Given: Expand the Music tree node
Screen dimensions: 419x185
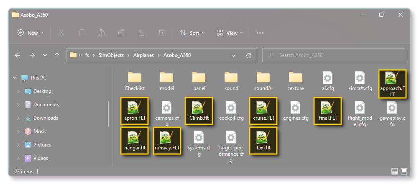Looking at the screenshot, I should tap(18, 131).
